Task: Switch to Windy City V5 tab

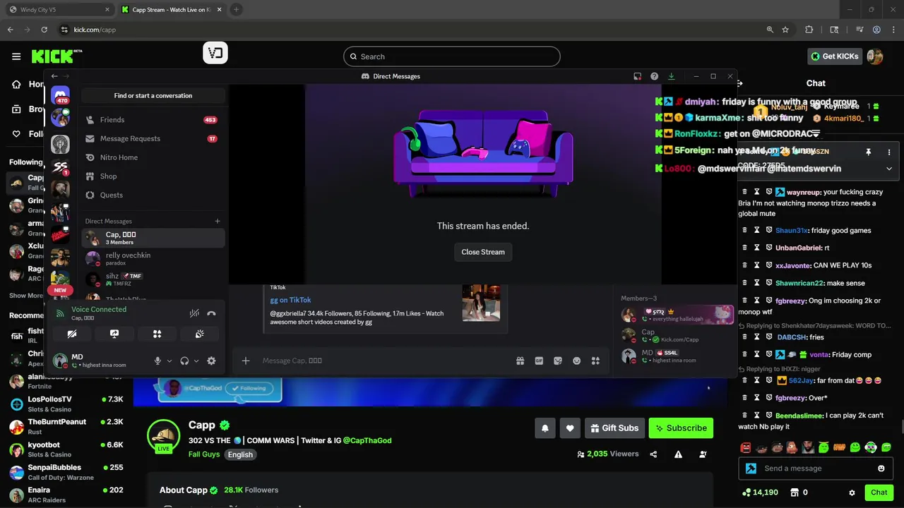Action: [58, 10]
